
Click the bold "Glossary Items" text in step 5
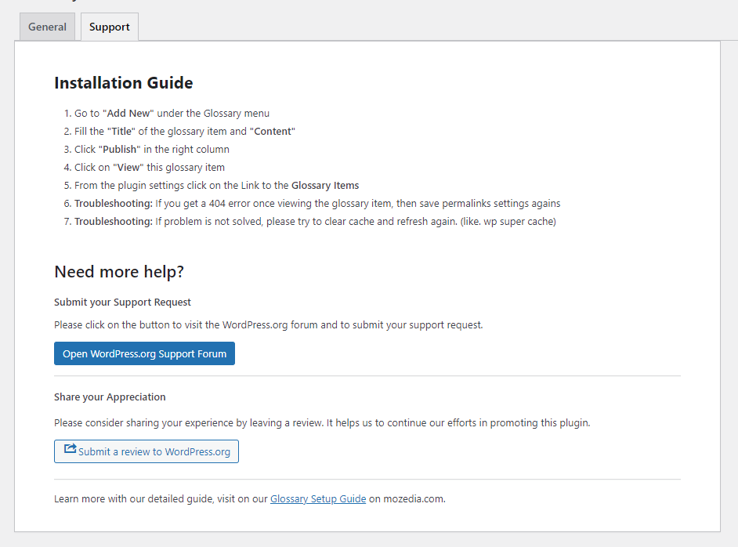325,185
